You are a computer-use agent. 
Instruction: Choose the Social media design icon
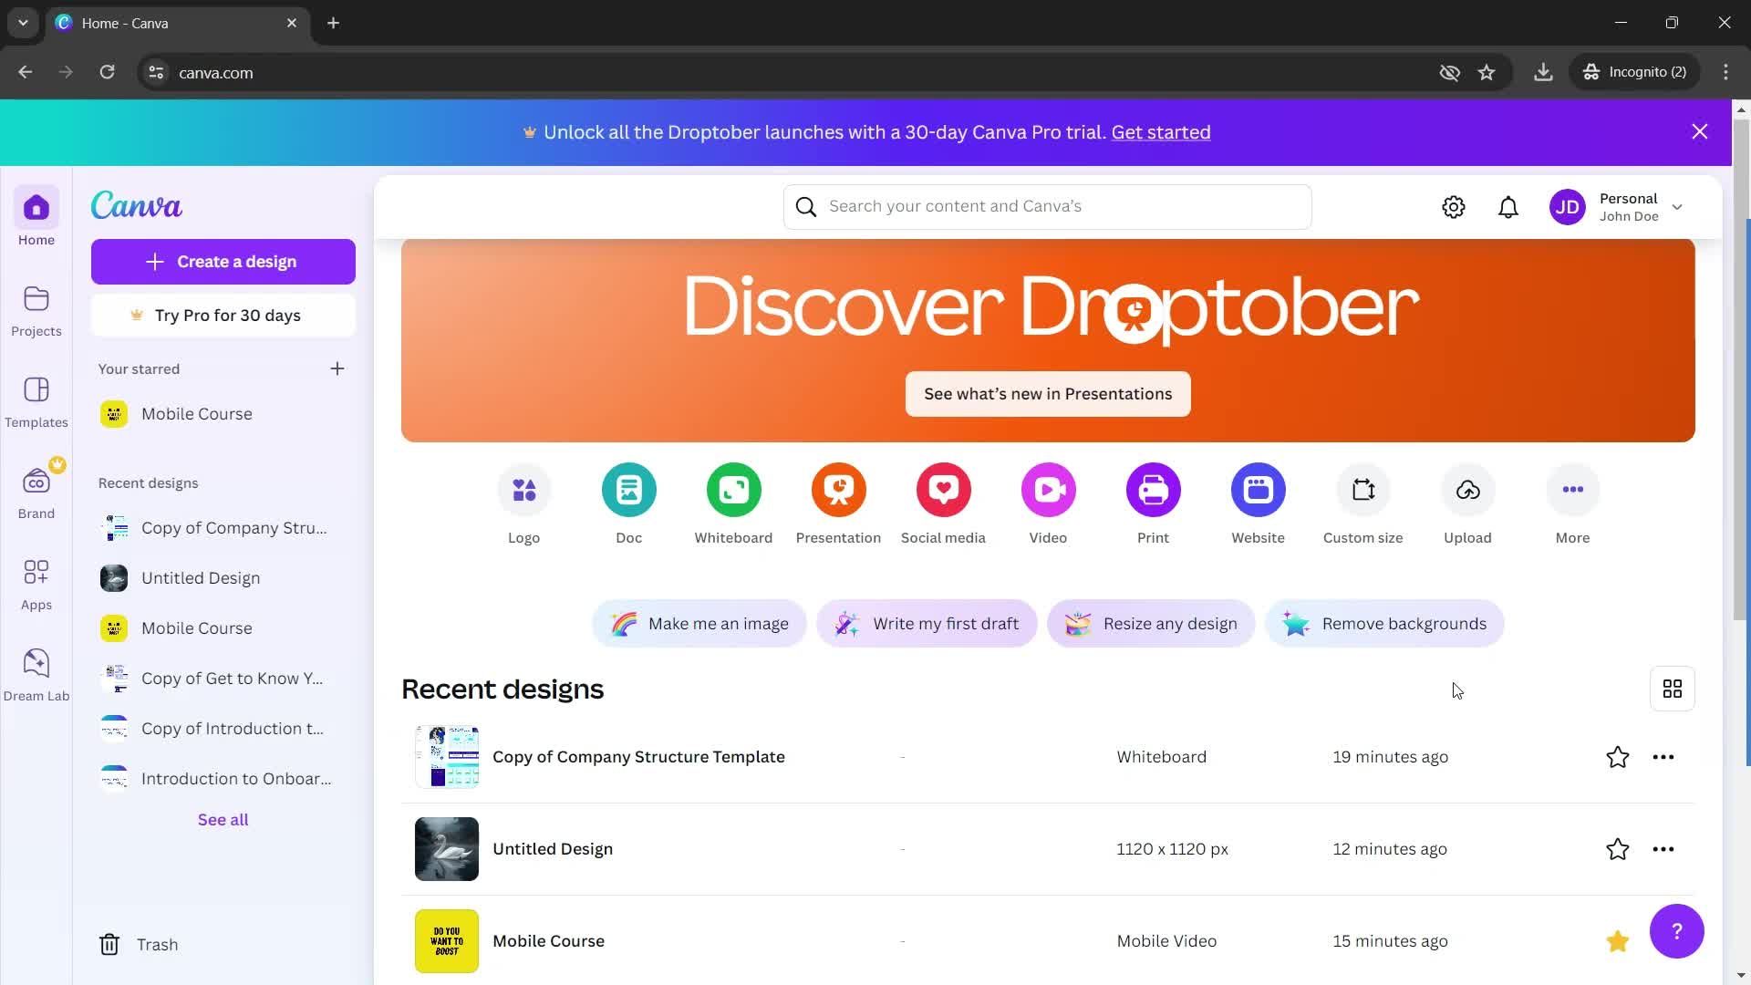coord(944,491)
